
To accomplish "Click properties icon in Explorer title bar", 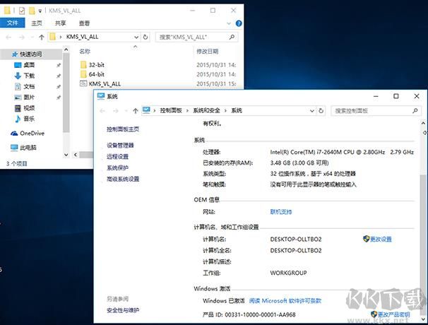I will pyautogui.click(x=22, y=11).
